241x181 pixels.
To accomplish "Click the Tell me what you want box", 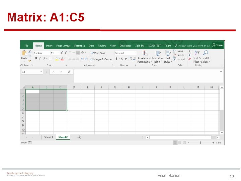I will tap(192, 46).
